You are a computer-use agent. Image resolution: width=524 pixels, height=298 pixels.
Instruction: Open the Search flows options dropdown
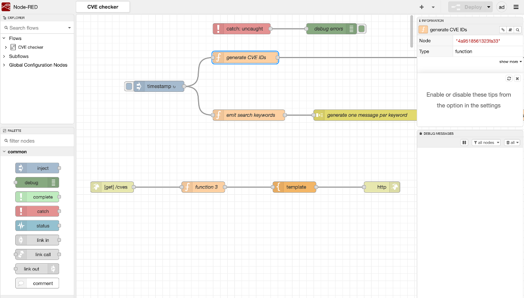70,28
